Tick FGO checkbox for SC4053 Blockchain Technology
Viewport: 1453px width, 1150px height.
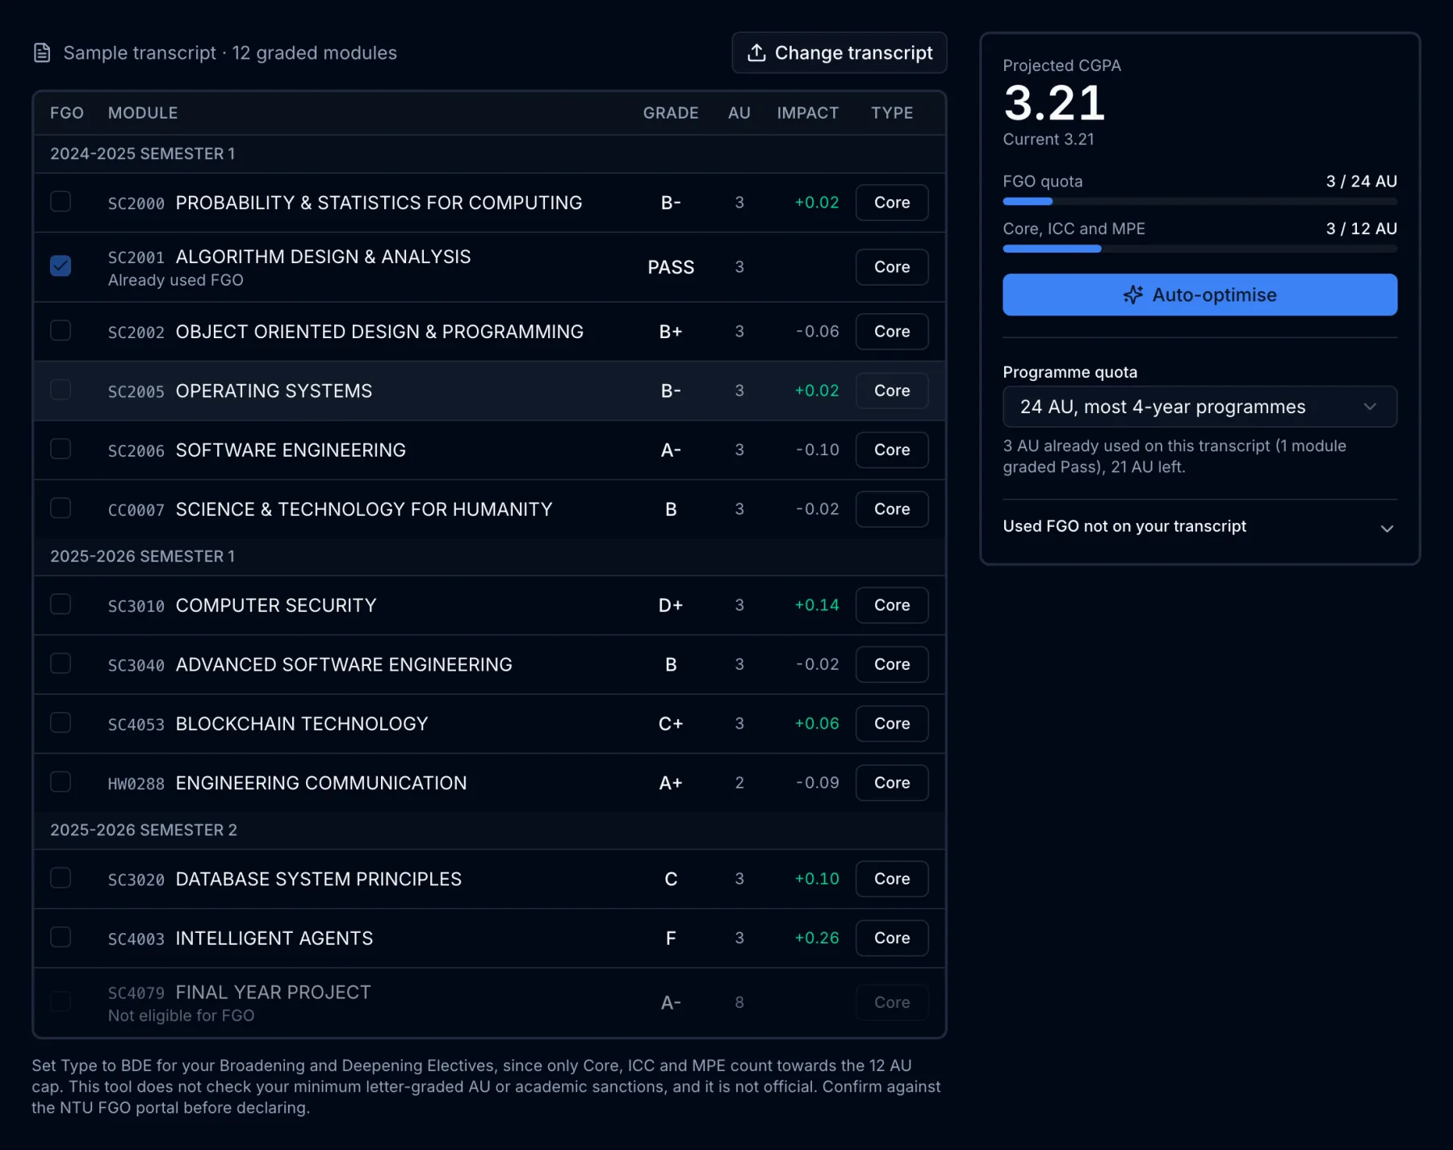(61, 721)
